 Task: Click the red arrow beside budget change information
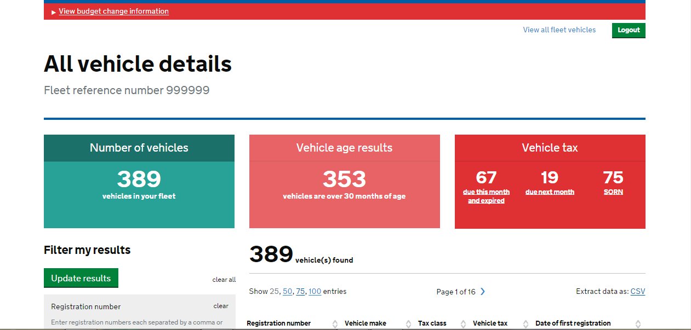click(x=53, y=11)
